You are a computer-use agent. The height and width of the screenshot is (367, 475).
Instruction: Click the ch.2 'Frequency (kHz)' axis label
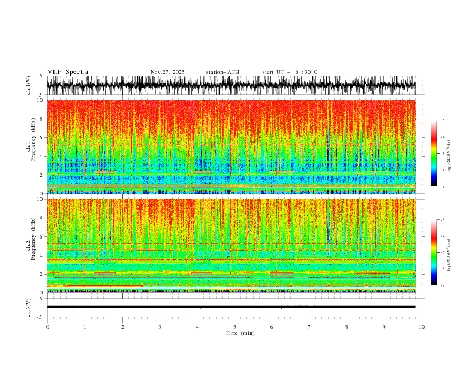(34, 239)
